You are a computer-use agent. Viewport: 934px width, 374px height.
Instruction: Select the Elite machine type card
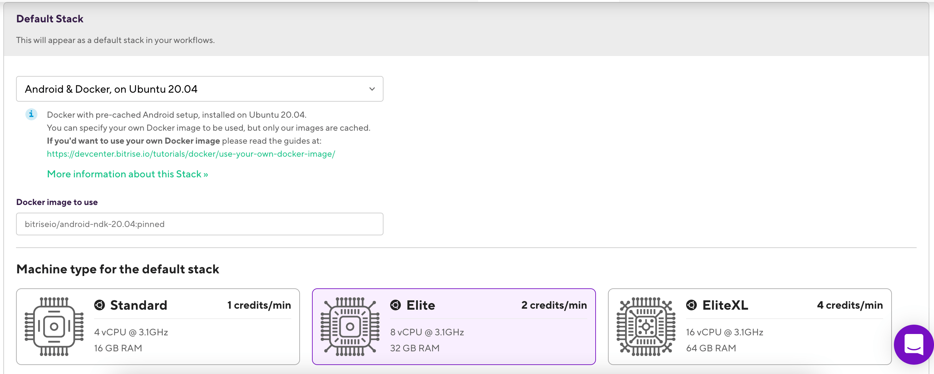(x=454, y=326)
